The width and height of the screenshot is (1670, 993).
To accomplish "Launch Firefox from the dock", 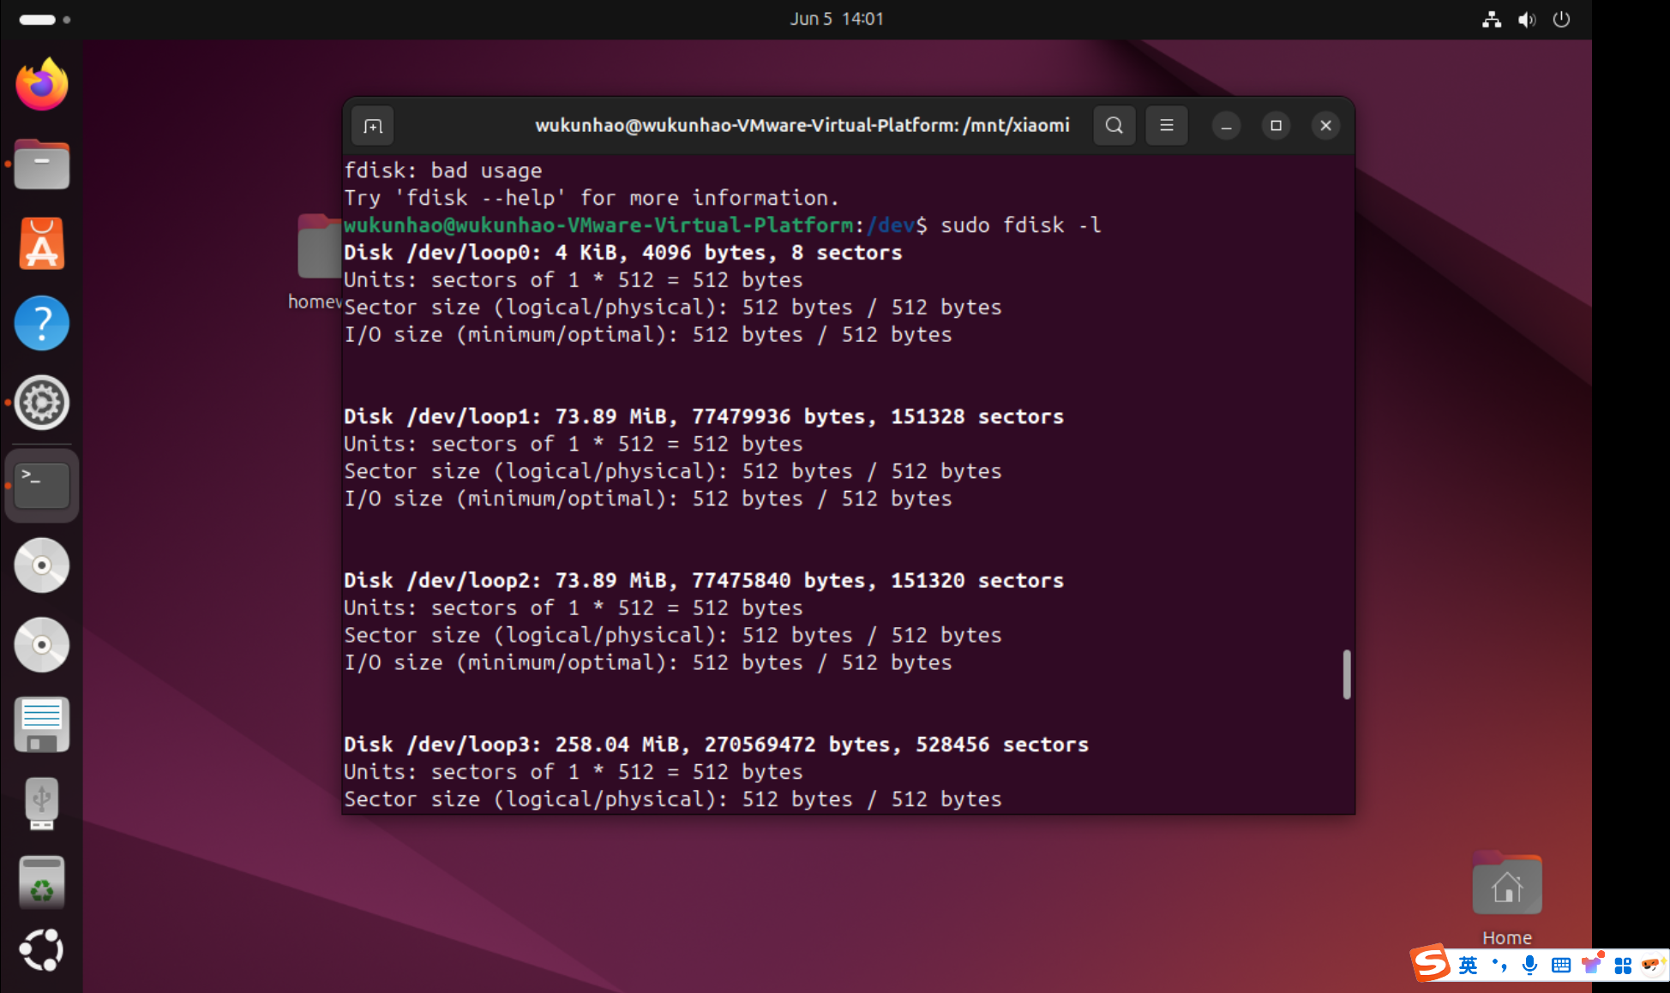I will (41, 85).
